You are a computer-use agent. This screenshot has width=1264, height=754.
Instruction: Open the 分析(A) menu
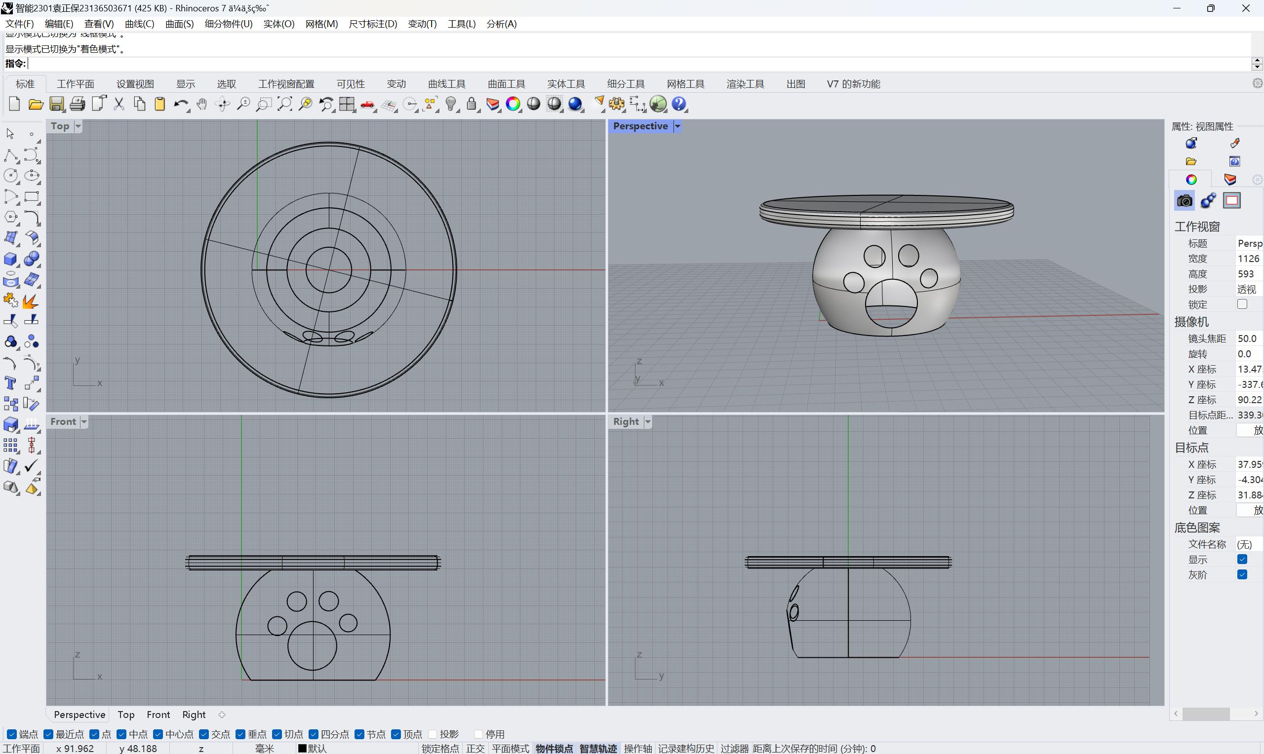501,24
